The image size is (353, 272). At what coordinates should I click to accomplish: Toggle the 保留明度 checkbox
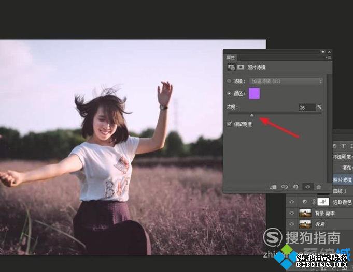tap(230, 124)
